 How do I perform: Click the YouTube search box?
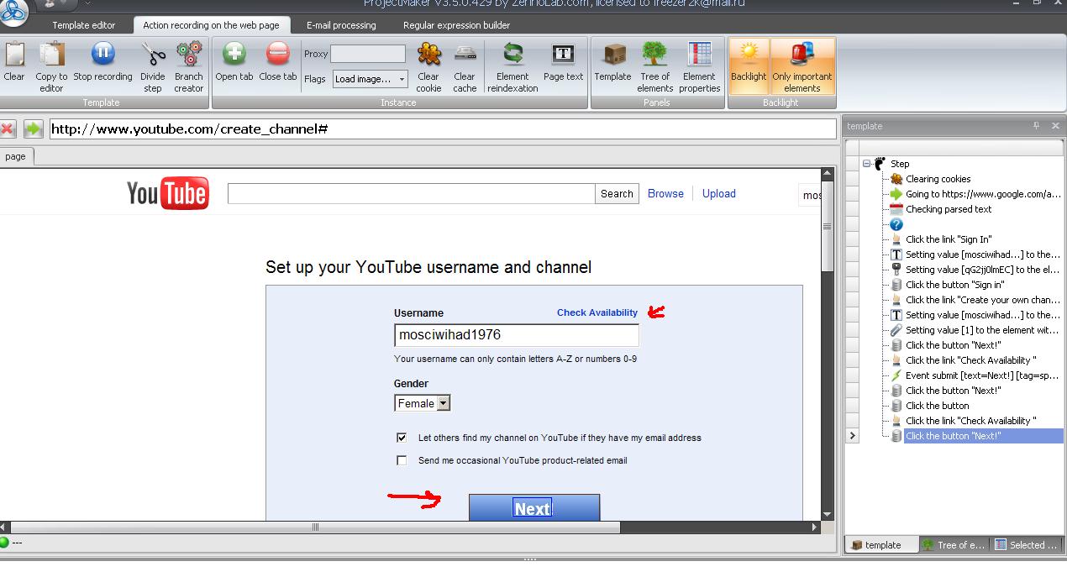[x=412, y=193]
